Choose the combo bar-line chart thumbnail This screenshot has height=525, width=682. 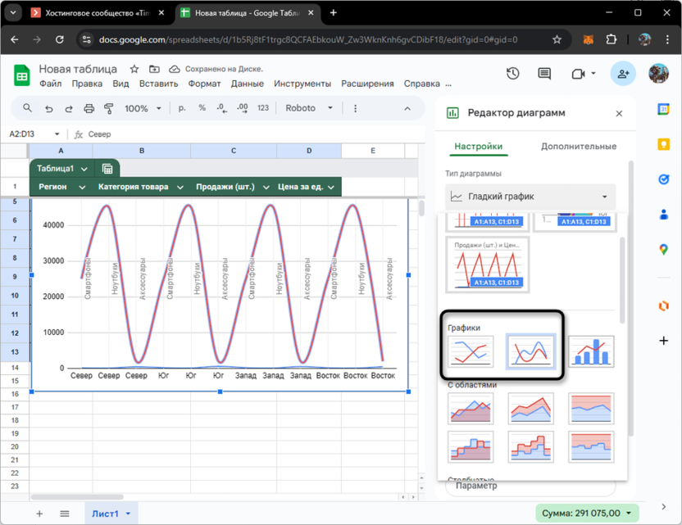pyautogui.click(x=591, y=351)
